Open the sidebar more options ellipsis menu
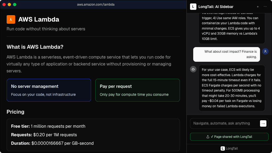The image size is (272, 153). [x=265, y=7]
